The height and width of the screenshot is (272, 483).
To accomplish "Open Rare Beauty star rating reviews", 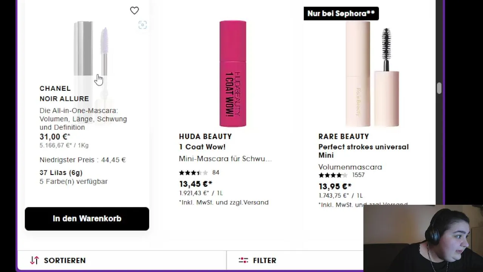I will pyautogui.click(x=333, y=175).
